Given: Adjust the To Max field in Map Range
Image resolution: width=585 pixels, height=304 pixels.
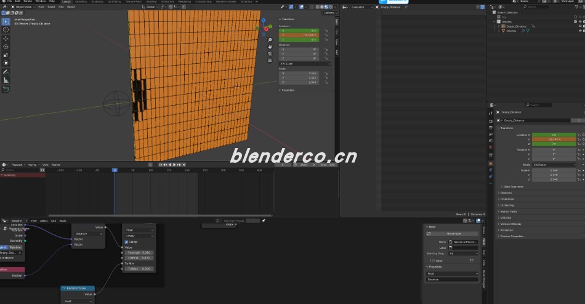Looking at the screenshot, I should pyautogui.click(x=139, y=268).
